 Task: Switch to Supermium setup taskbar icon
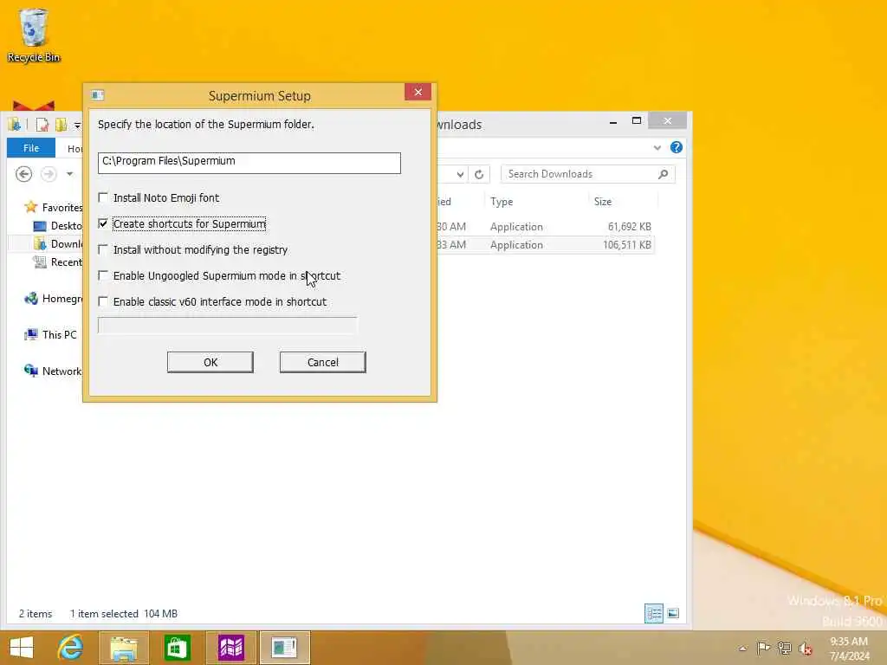pyautogui.click(x=284, y=648)
